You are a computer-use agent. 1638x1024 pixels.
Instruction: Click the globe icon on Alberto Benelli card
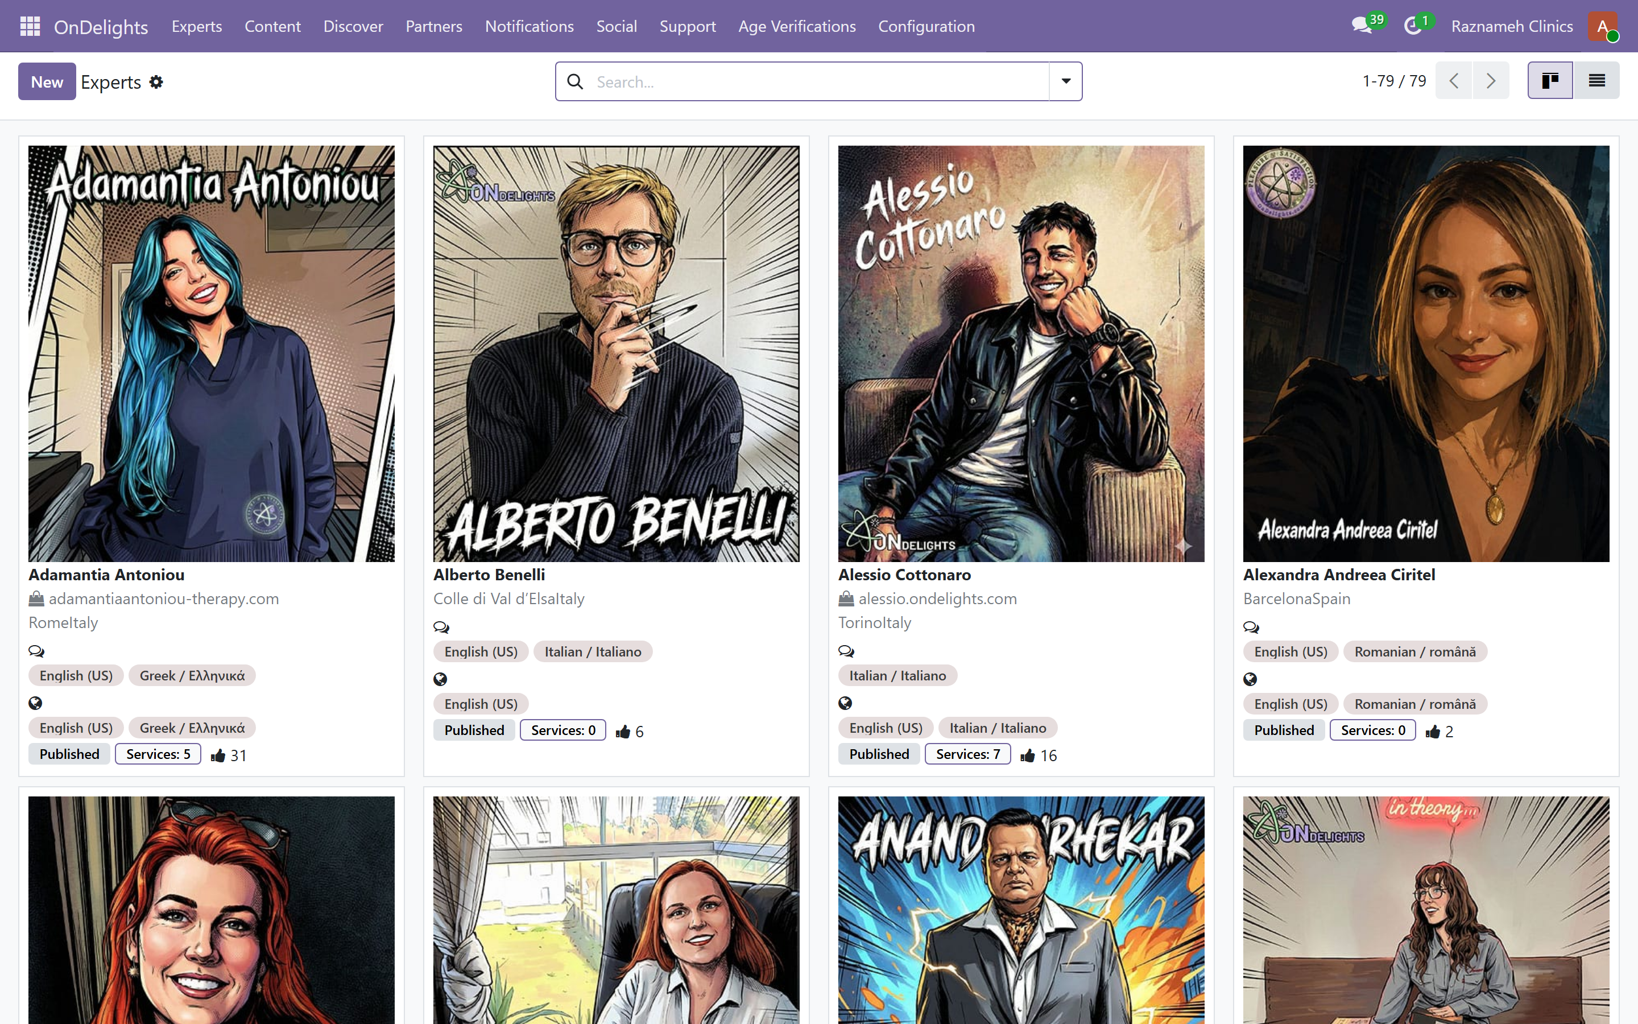440,679
